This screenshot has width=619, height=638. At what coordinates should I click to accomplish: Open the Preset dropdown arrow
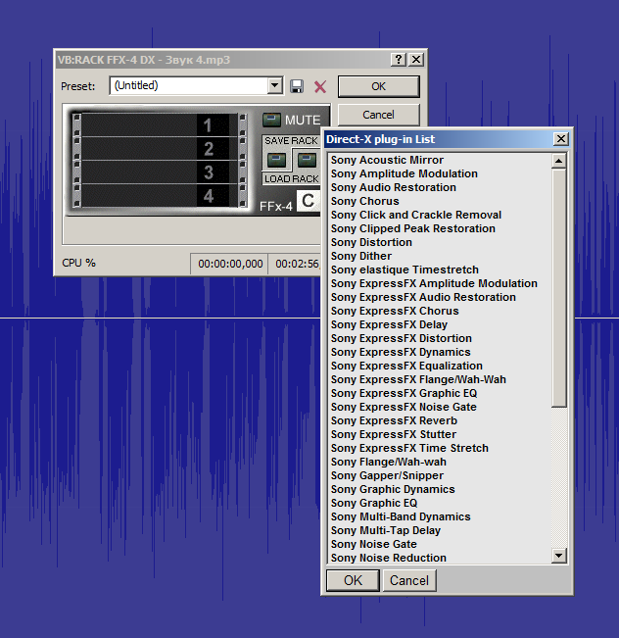(275, 85)
